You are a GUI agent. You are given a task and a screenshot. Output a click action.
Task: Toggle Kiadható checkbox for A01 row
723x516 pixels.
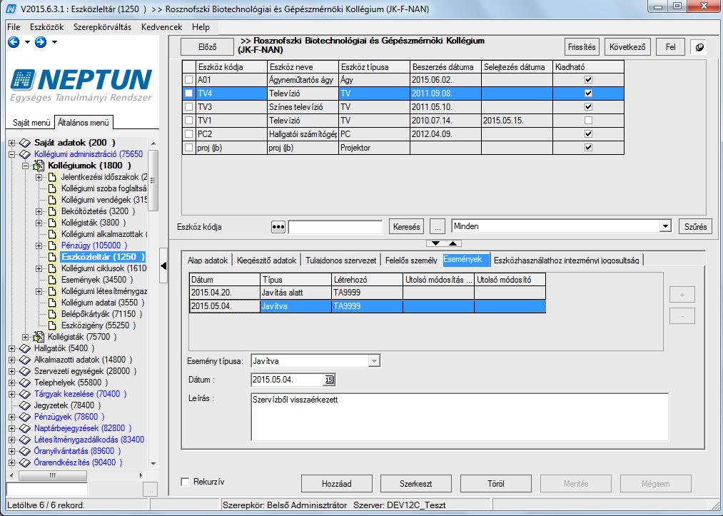pos(588,80)
